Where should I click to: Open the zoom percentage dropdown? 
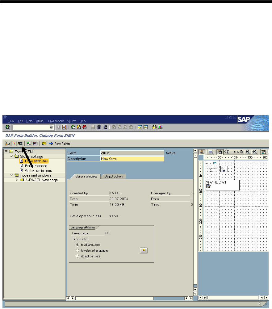(x=241, y=152)
